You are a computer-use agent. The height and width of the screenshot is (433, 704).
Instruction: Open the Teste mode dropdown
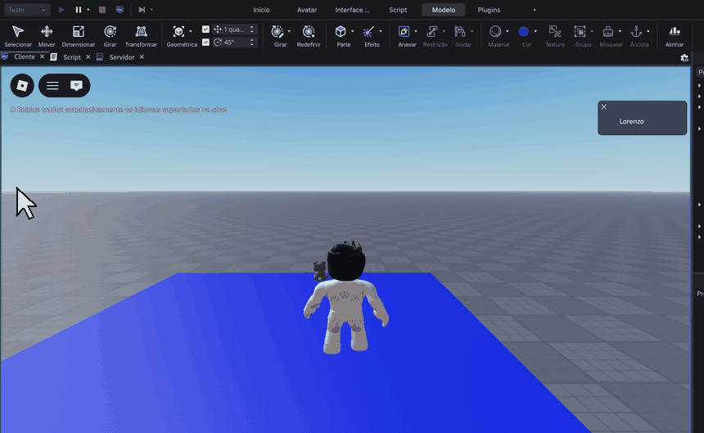point(27,10)
